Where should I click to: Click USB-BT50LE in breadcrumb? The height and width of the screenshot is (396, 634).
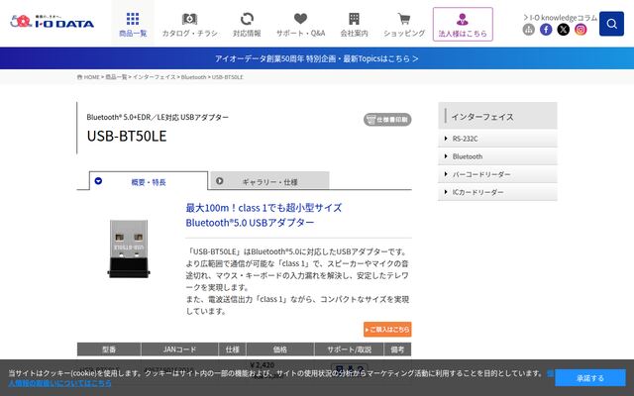tap(227, 77)
